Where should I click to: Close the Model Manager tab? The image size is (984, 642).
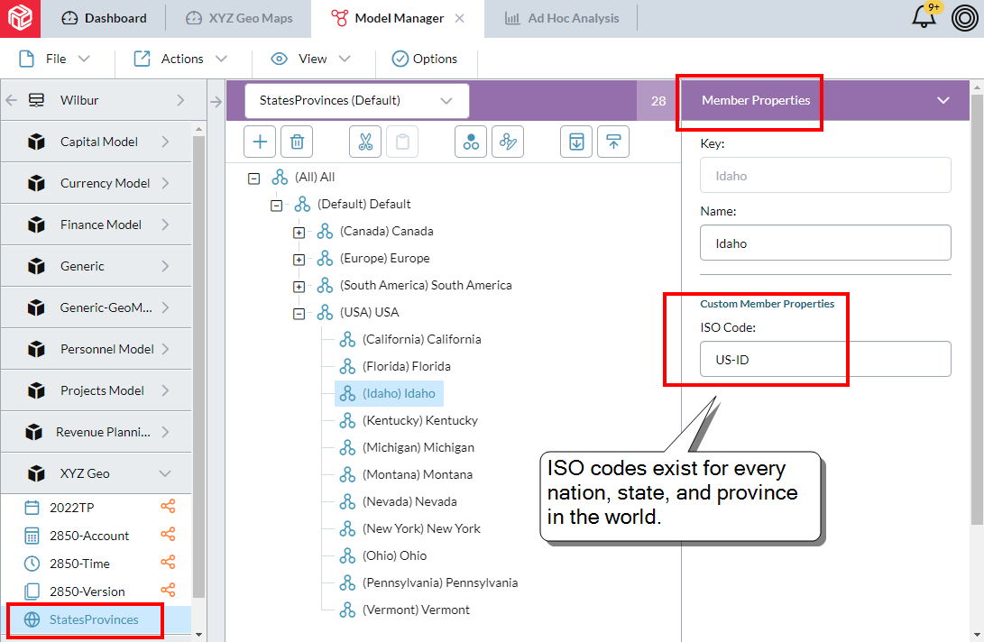point(459,18)
